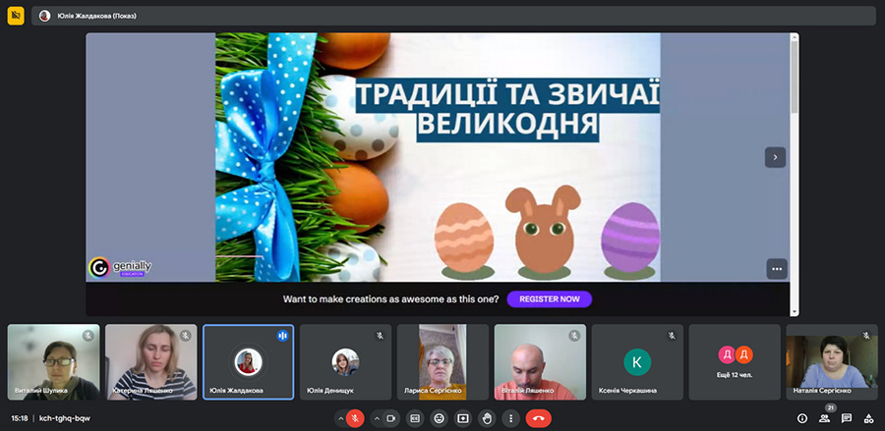885x431 pixels.
Task: Open the activities shapes icon
Action: 868,418
